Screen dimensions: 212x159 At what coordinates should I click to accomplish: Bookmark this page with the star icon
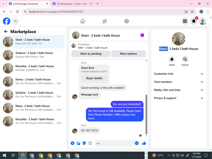(192, 11)
